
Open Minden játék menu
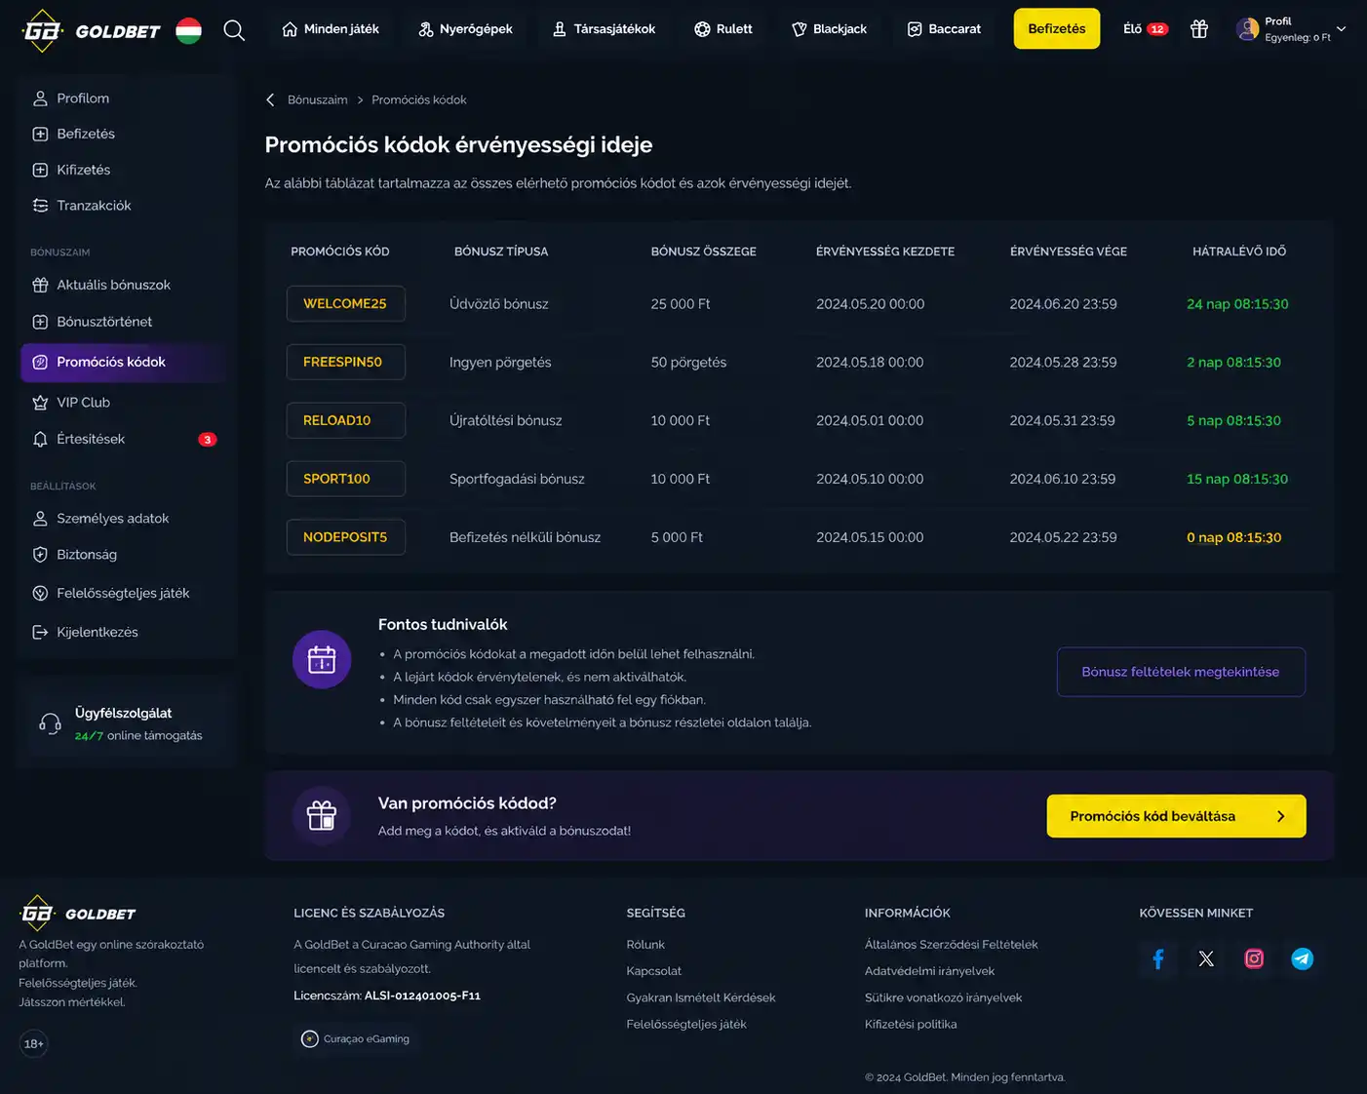pos(331,29)
